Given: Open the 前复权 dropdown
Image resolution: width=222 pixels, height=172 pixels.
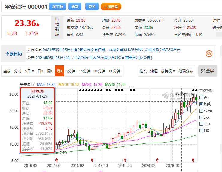Looking at the screenshot, I should (168, 71).
